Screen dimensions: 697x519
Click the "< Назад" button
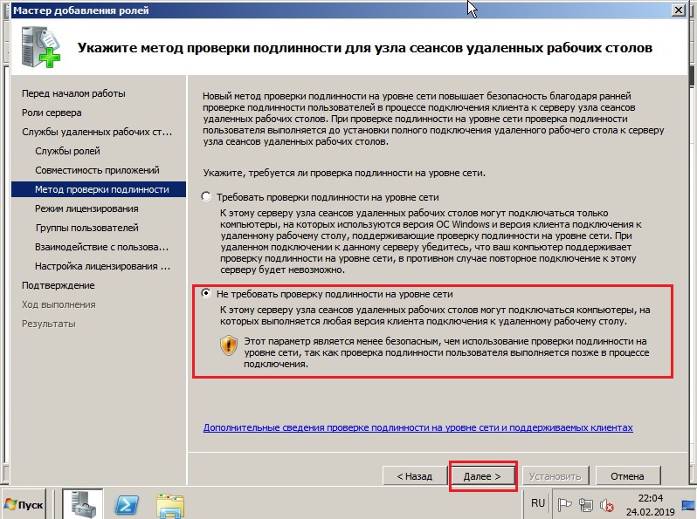pos(414,476)
